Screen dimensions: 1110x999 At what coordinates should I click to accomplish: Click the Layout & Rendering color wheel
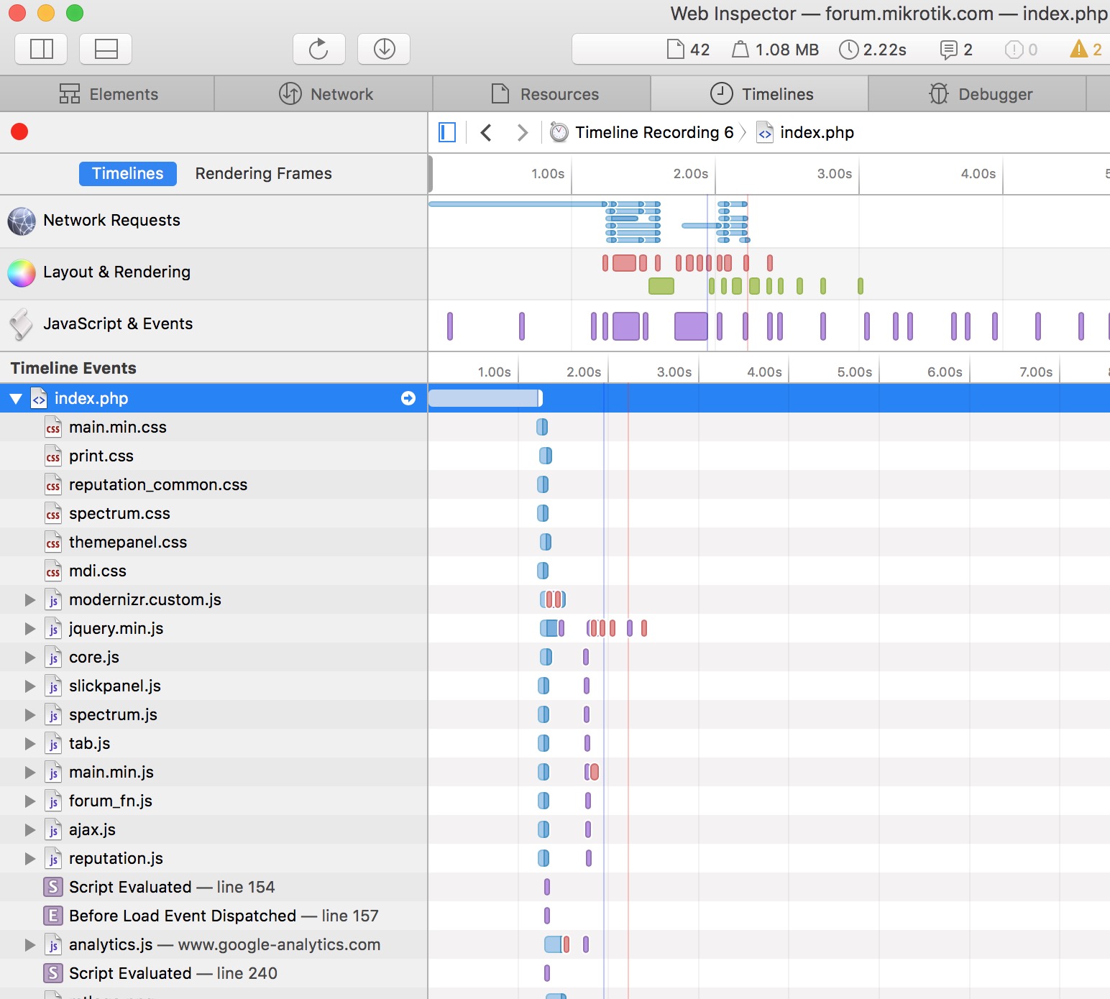click(x=22, y=273)
